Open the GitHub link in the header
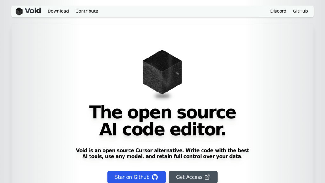This screenshot has height=183, width=325. (300, 11)
